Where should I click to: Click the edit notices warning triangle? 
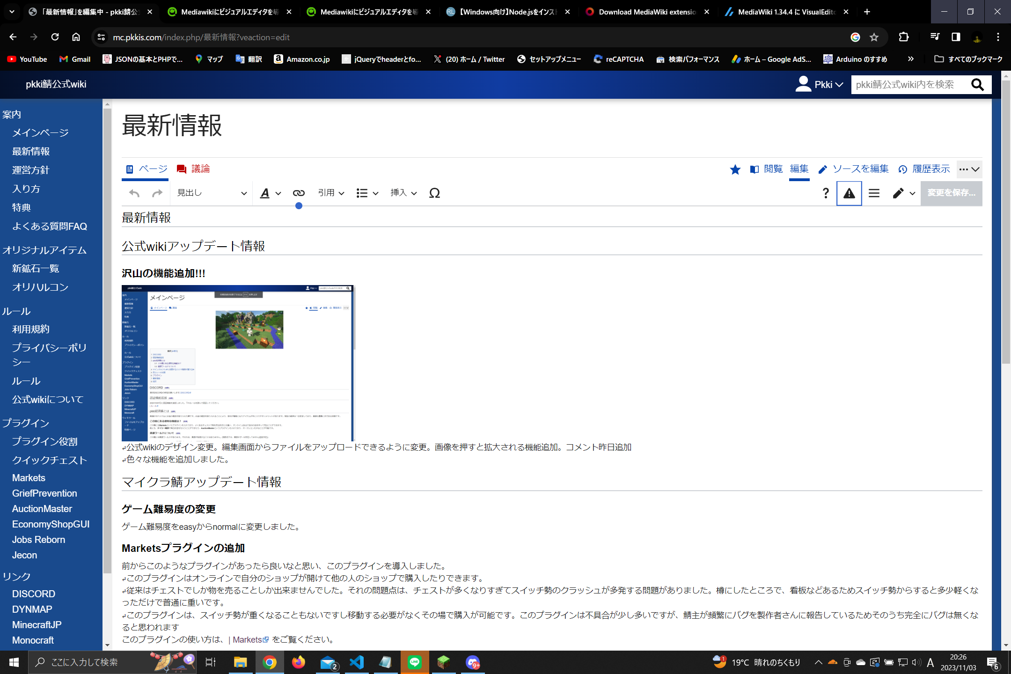pyautogui.click(x=849, y=193)
